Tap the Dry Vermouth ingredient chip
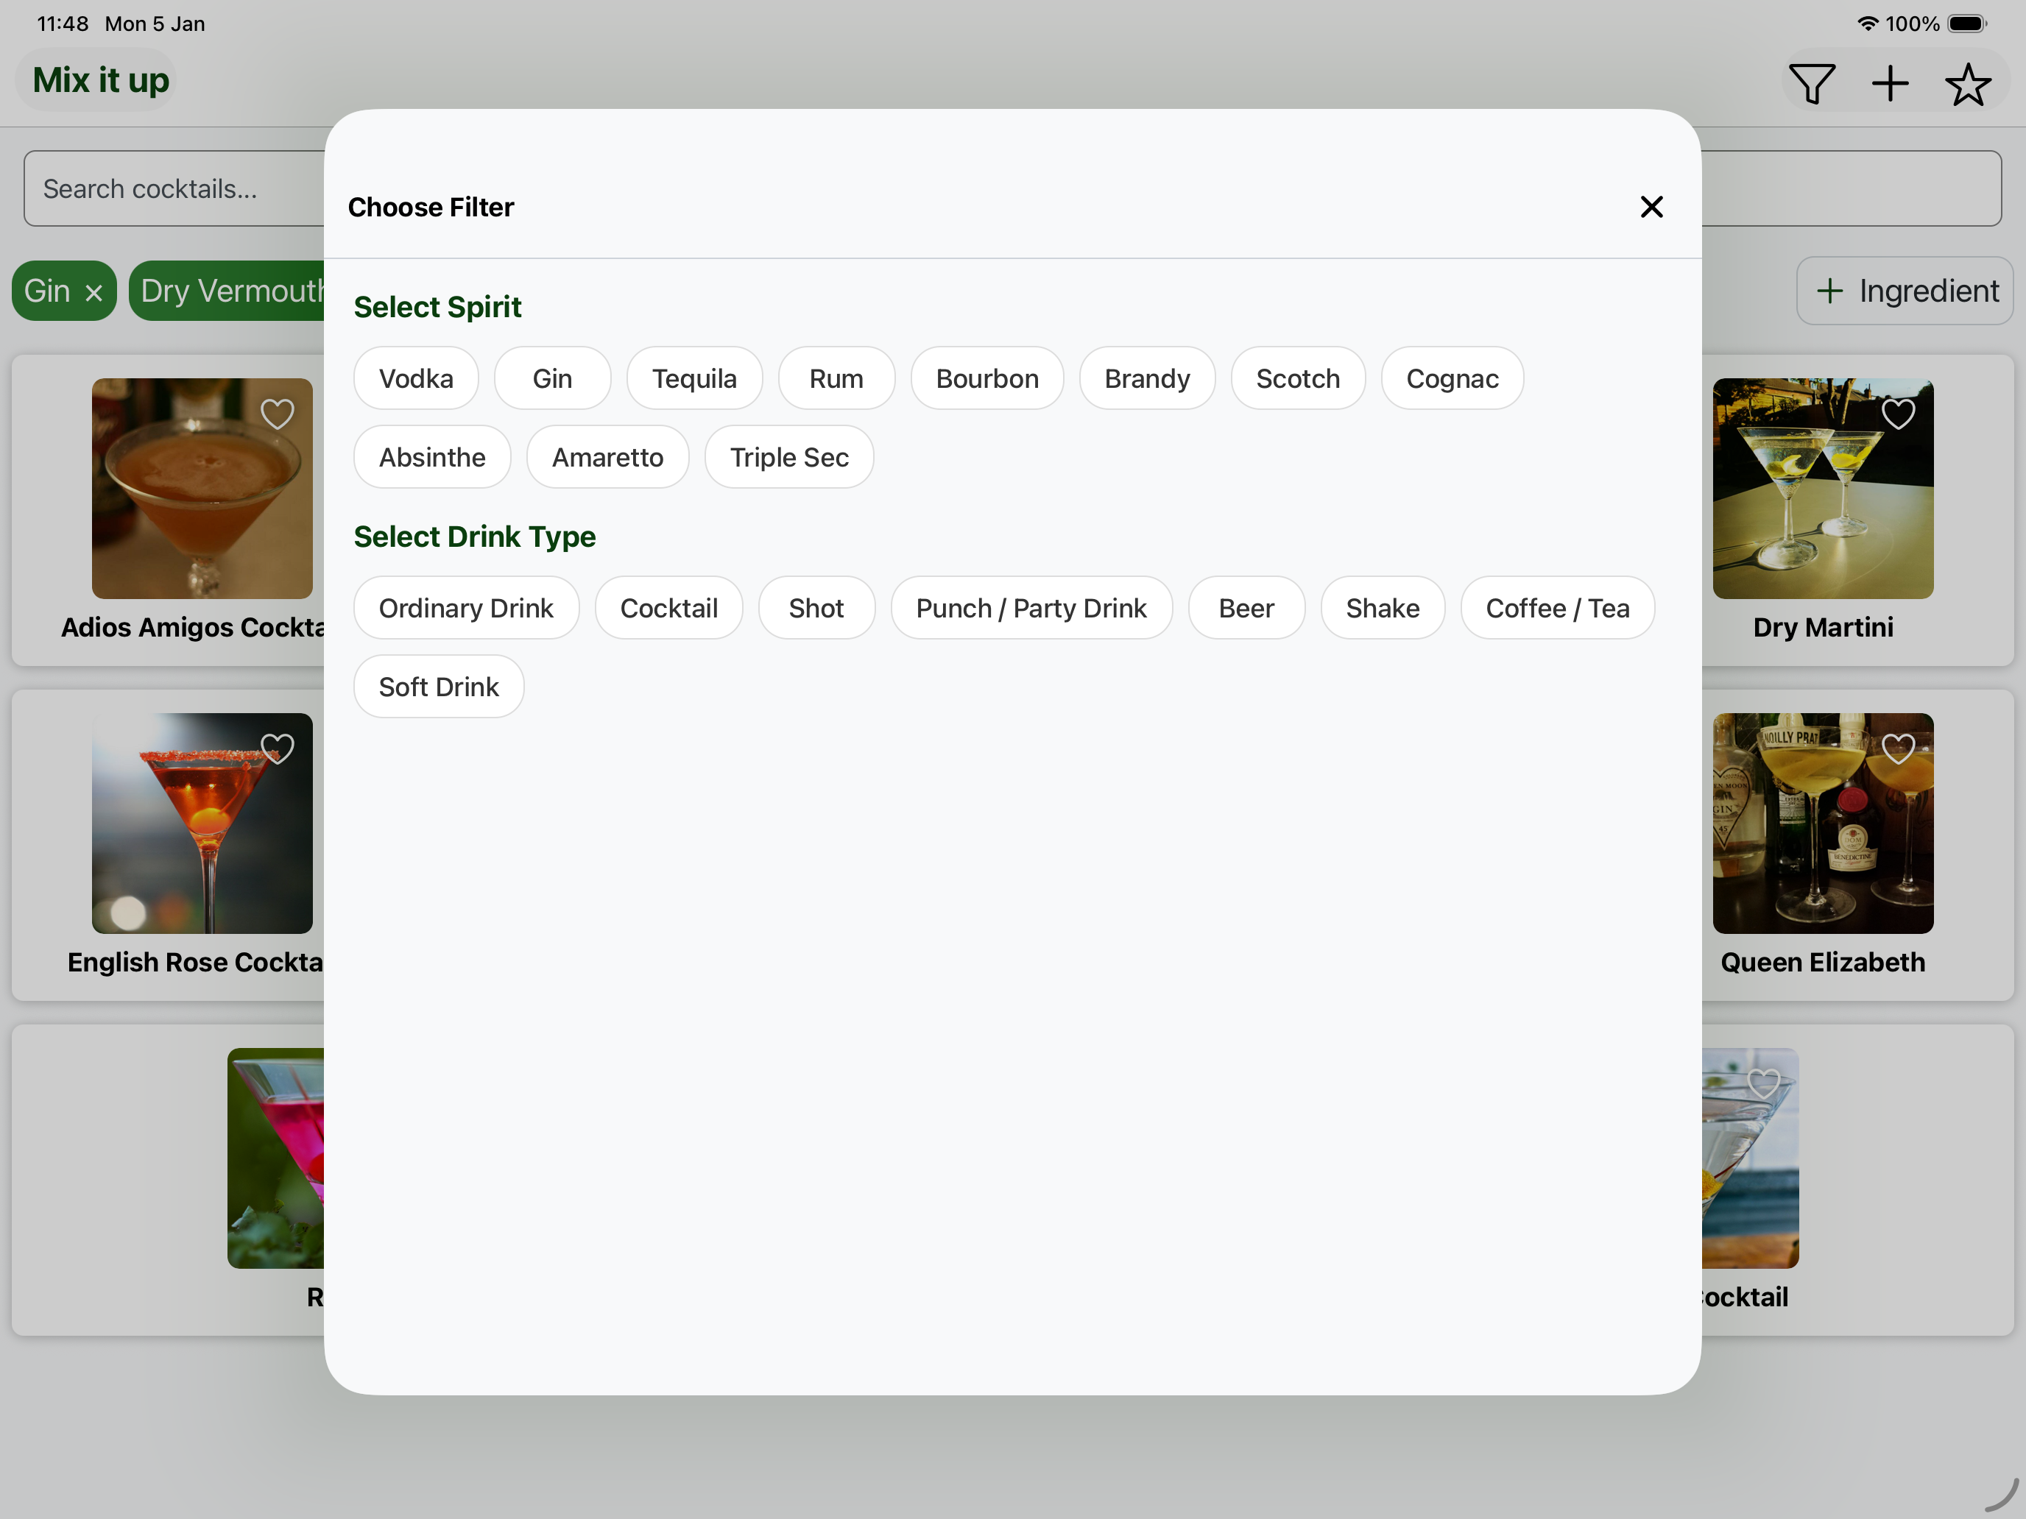 (227, 291)
